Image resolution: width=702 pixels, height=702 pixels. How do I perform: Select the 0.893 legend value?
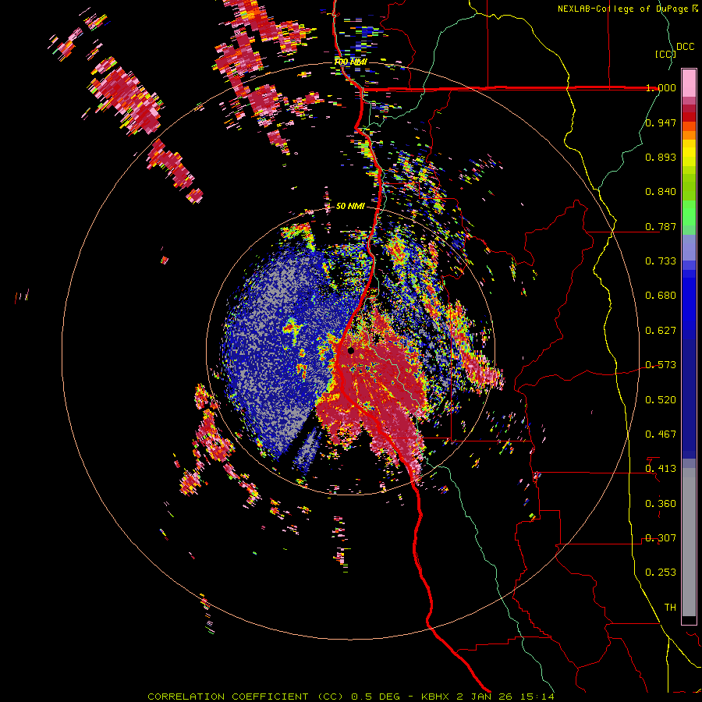661,157
